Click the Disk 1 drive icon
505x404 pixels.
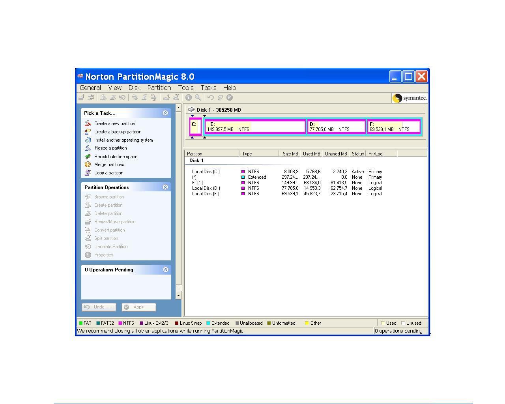pyautogui.click(x=191, y=110)
